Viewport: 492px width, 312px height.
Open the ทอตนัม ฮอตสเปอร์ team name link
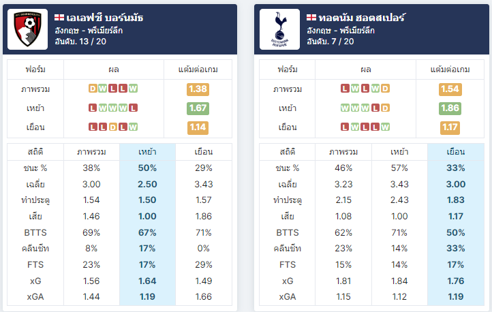coord(362,18)
